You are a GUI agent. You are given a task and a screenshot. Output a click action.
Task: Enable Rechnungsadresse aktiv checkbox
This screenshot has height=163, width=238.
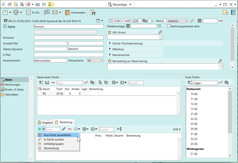(168, 26)
